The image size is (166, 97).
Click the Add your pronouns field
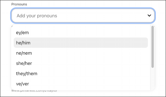(x=83, y=16)
